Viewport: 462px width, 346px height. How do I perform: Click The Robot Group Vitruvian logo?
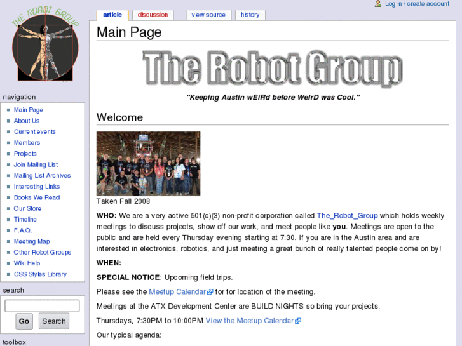(x=45, y=44)
